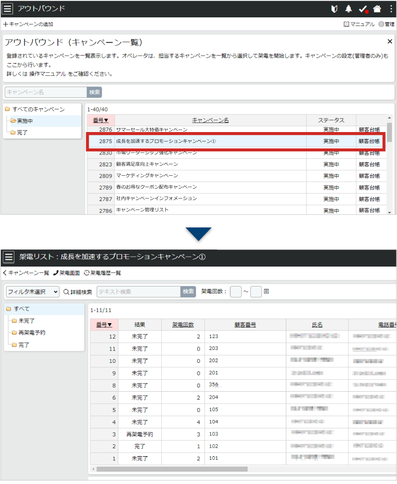This screenshot has height=484, width=397.
Task: Click キャンペーンの追加
Action: click(x=28, y=24)
